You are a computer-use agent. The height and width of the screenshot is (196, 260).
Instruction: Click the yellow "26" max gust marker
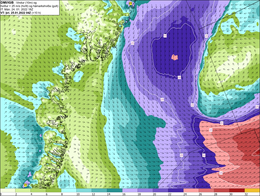click(131, 3)
